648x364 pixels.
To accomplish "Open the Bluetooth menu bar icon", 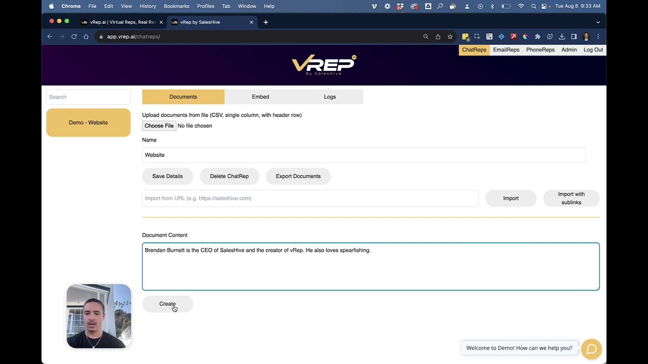I will pos(492,6).
